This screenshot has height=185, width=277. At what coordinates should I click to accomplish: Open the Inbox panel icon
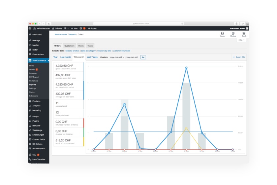tap(222, 34)
